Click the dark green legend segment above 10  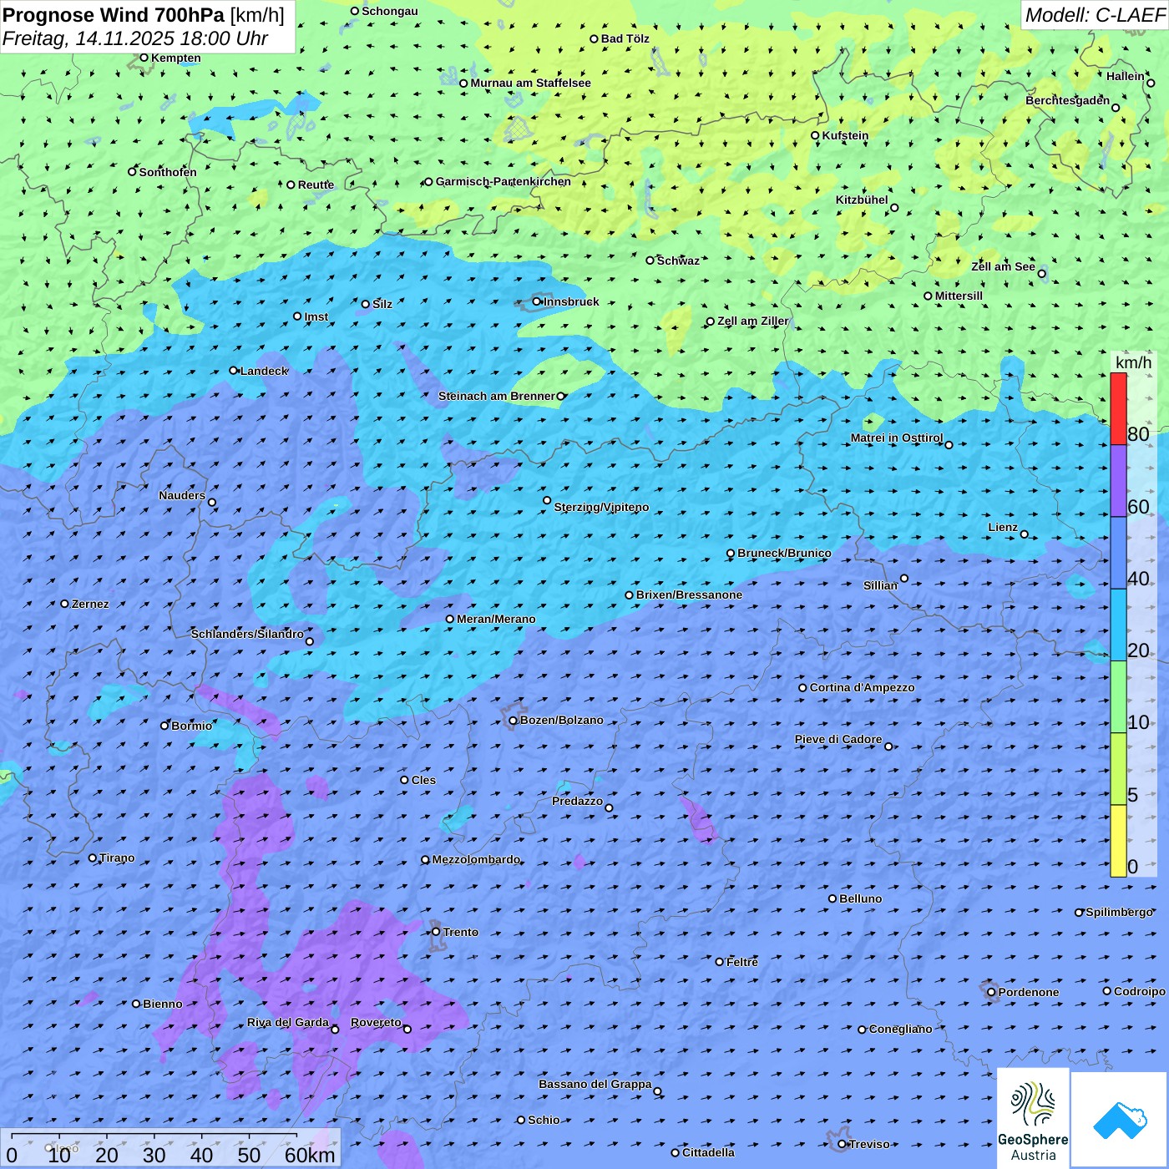[1118, 697]
